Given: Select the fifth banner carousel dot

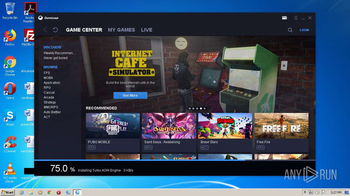Looking at the screenshot, I should pyautogui.click(x=205, y=108).
